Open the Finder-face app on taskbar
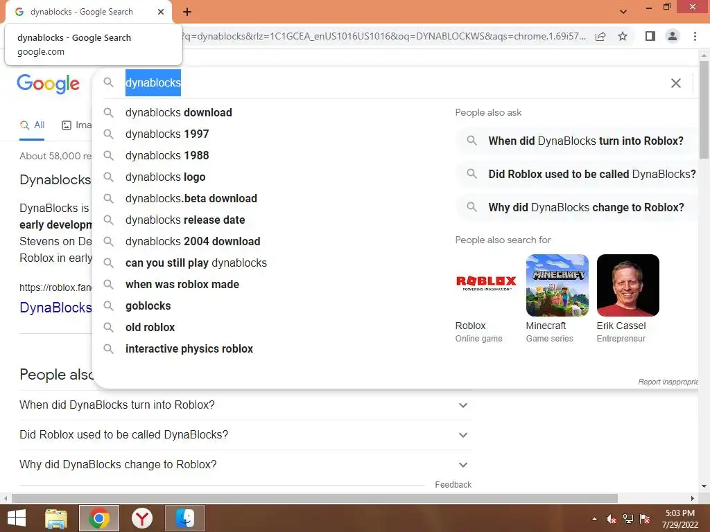The image size is (710, 532). coord(185,518)
